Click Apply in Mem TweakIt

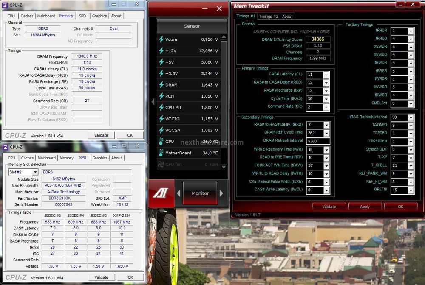(x=365, y=207)
